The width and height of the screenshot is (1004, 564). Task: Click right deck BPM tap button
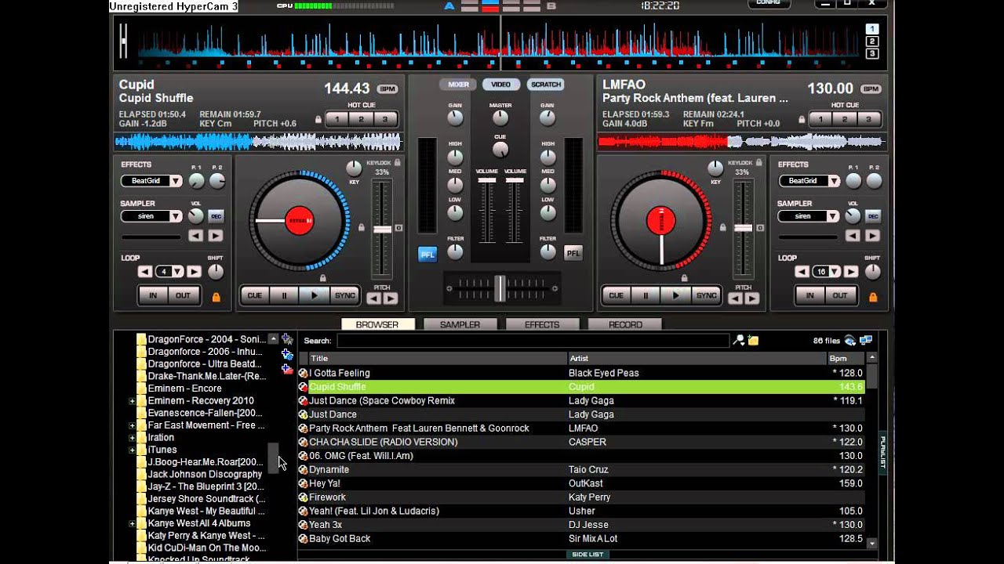click(871, 89)
